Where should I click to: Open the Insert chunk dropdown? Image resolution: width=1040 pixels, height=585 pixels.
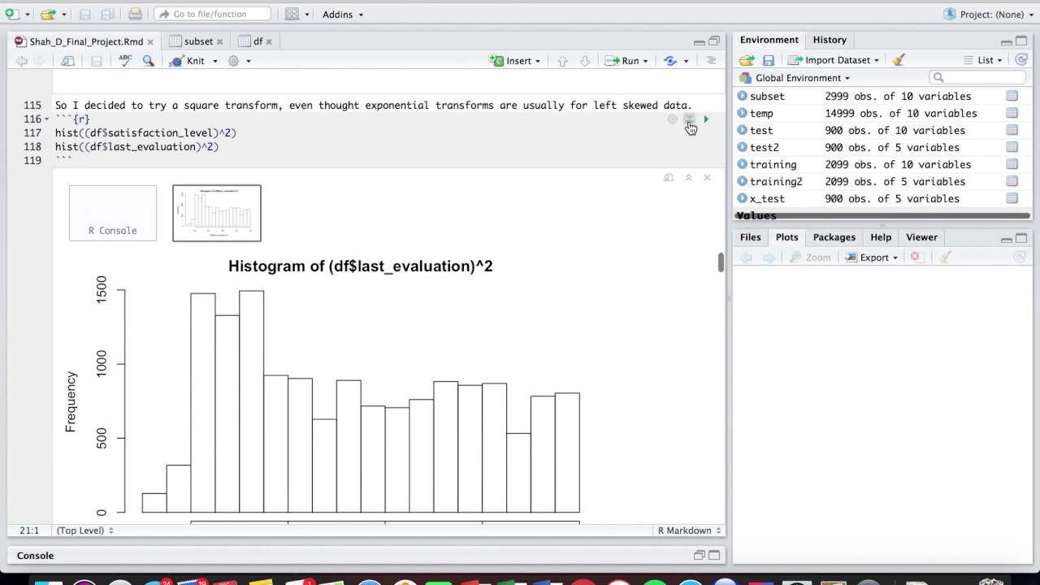pyautogui.click(x=515, y=61)
